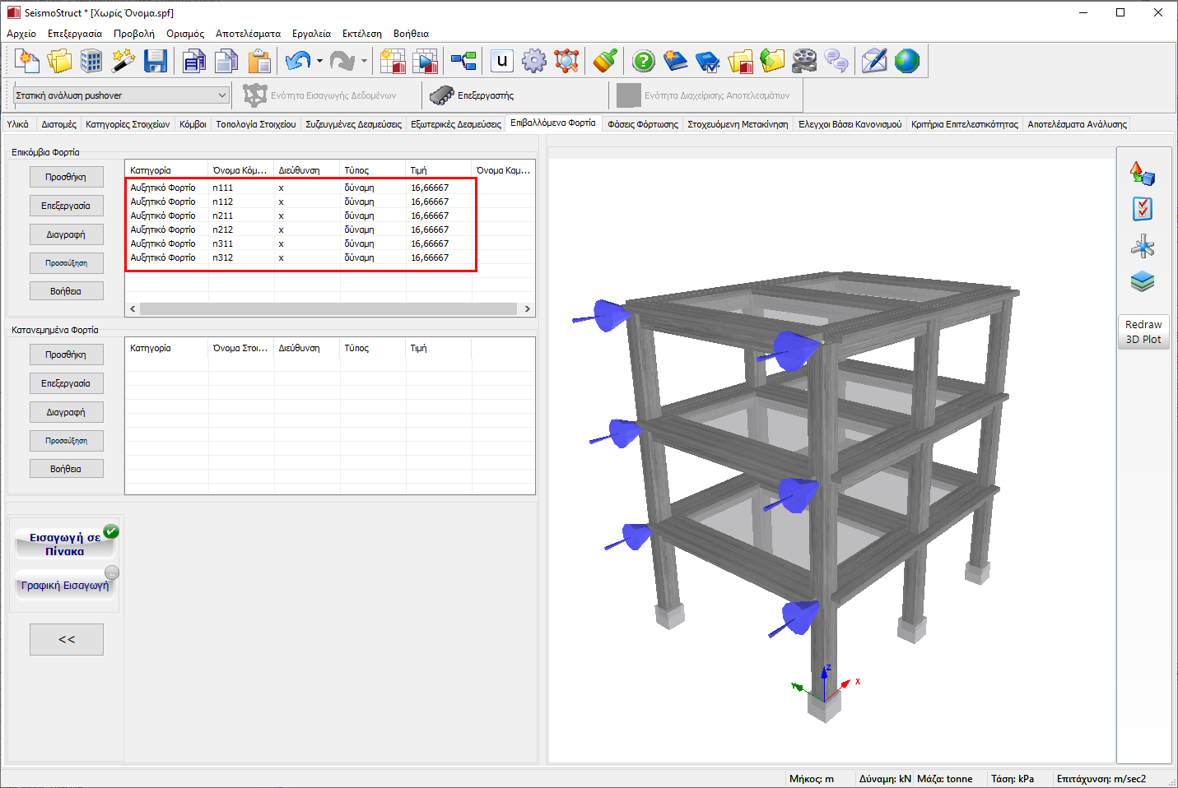Click the green question mark help icon
Image resolution: width=1178 pixels, height=788 pixels.
pos(644,61)
